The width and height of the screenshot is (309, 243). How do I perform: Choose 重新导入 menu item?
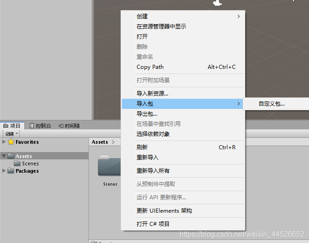183,157
